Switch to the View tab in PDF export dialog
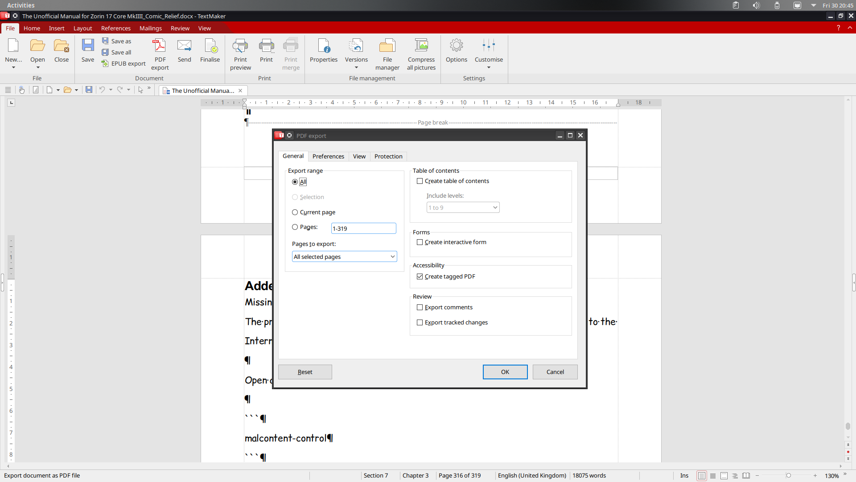Screen dimensions: 856x482 coord(359,156)
